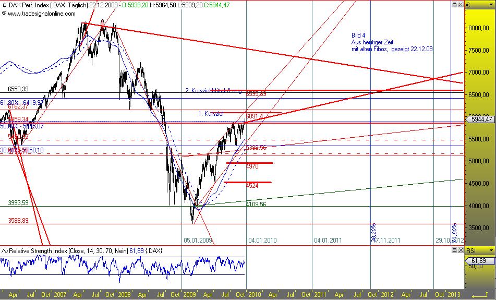The height and width of the screenshot is (300, 496).
Task: Close the Relative Strength Index pane
Action: click(x=461, y=250)
